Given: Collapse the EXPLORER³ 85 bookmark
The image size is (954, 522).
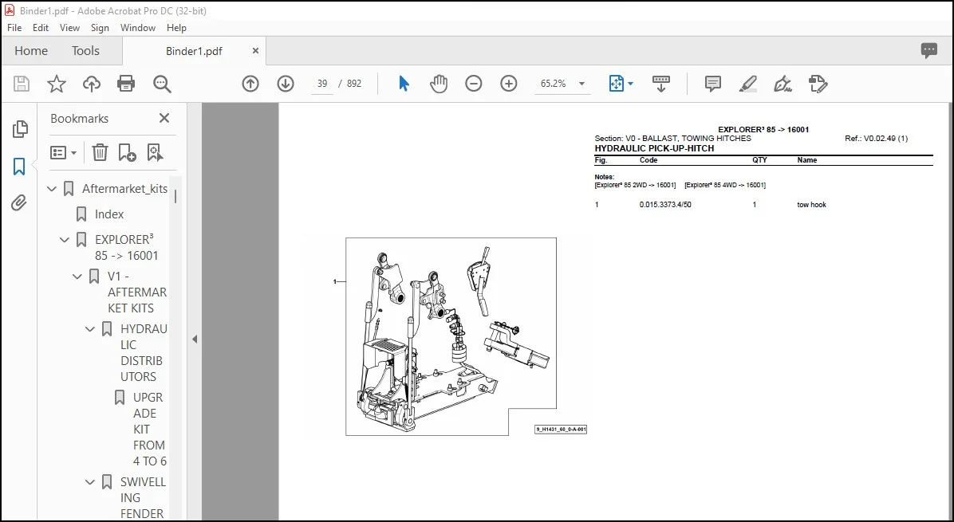Looking at the screenshot, I should pos(65,240).
